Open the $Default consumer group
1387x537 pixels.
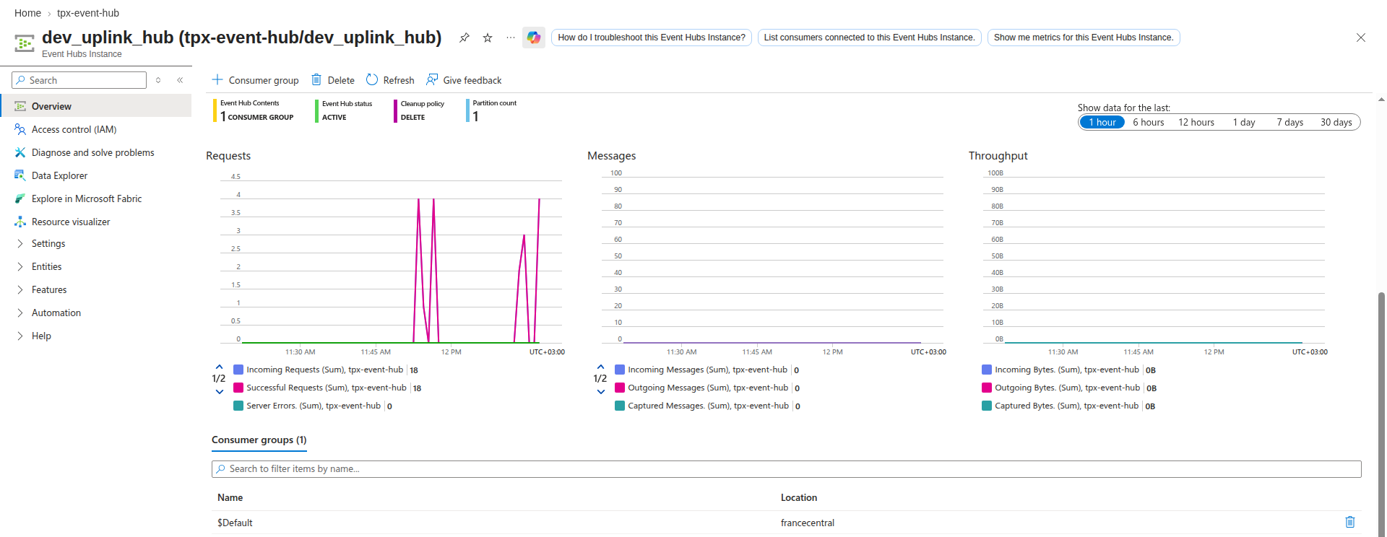(235, 523)
